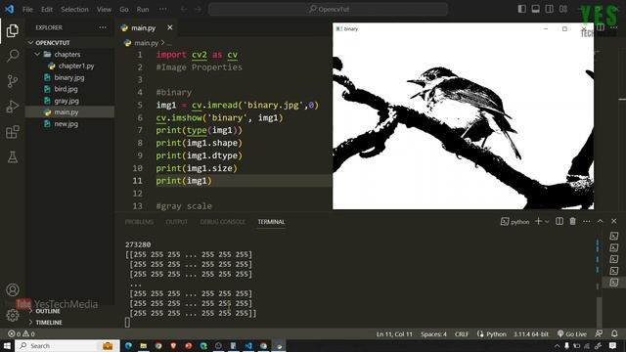The height and width of the screenshot is (352, 626).
Task: Click errors and warnings status indicator
Action: pyautogui.click(x=22, y=333)
